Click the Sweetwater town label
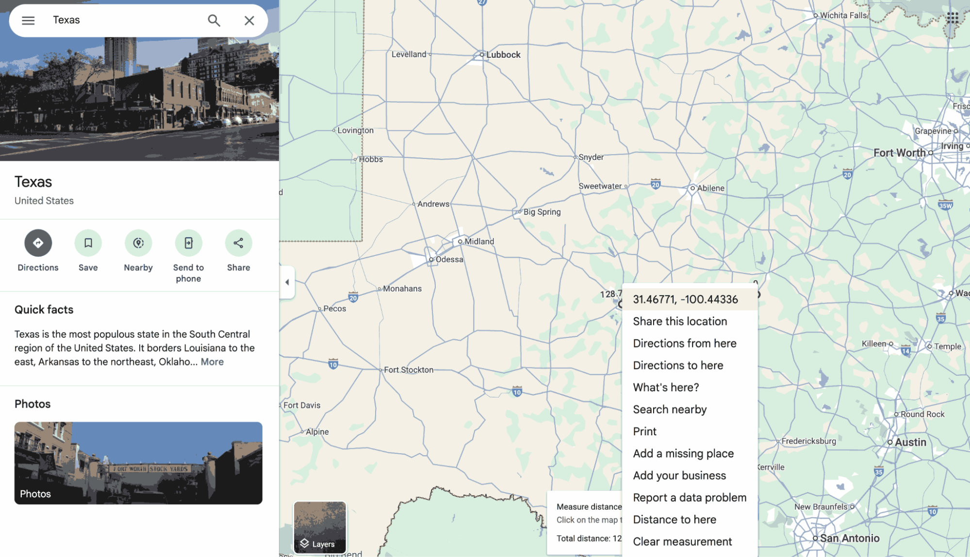The width and height of the screenshot is (970, 557). tap(600, 186)
